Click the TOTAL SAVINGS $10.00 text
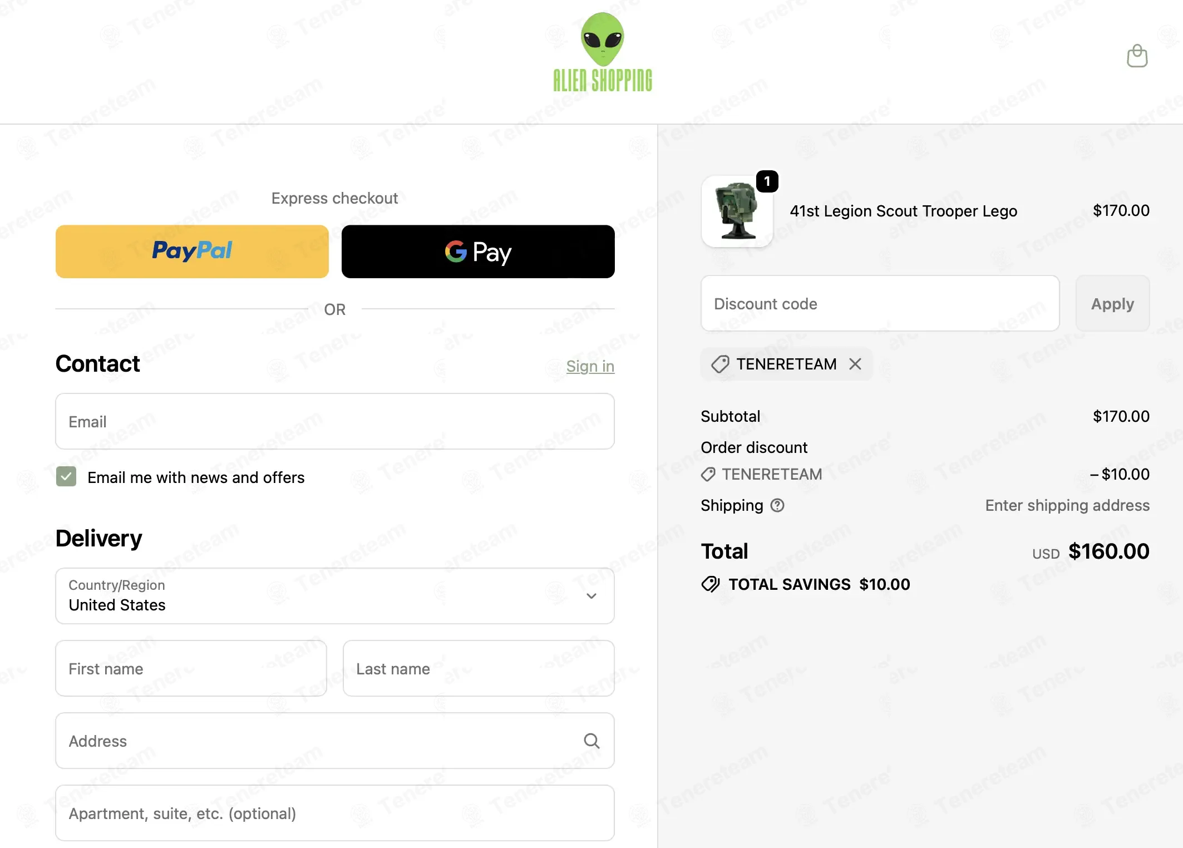The image size is (1183, 848). point(820,584)
